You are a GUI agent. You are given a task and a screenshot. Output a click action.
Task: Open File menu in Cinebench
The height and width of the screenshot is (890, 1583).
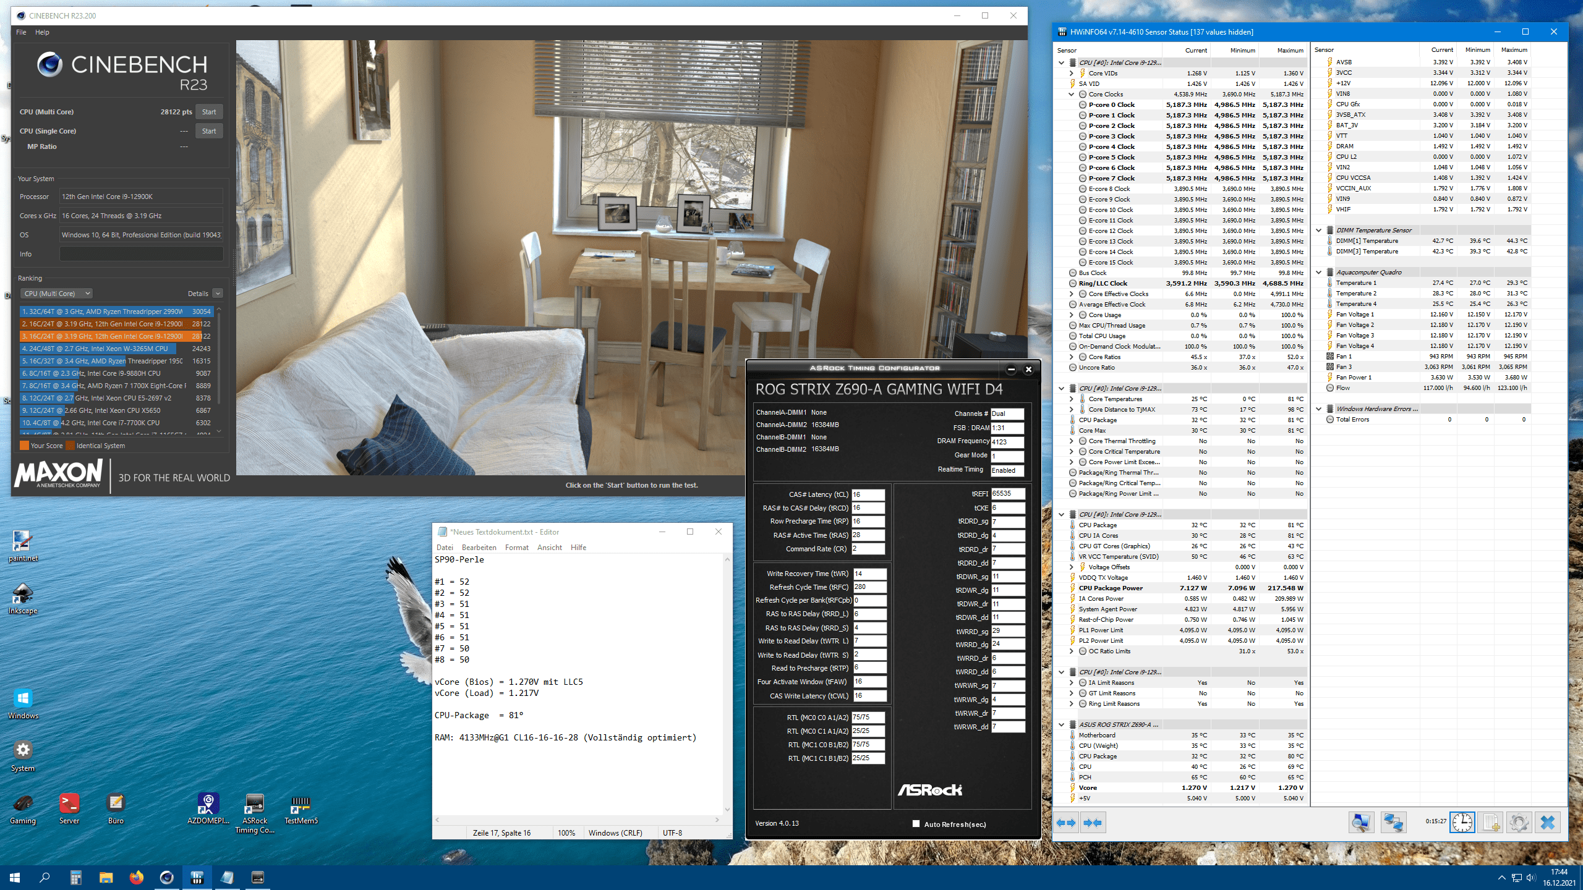click(x=21, y=32)
